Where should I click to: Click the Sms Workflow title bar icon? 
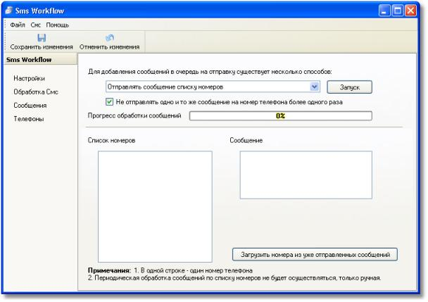point(9,11)
